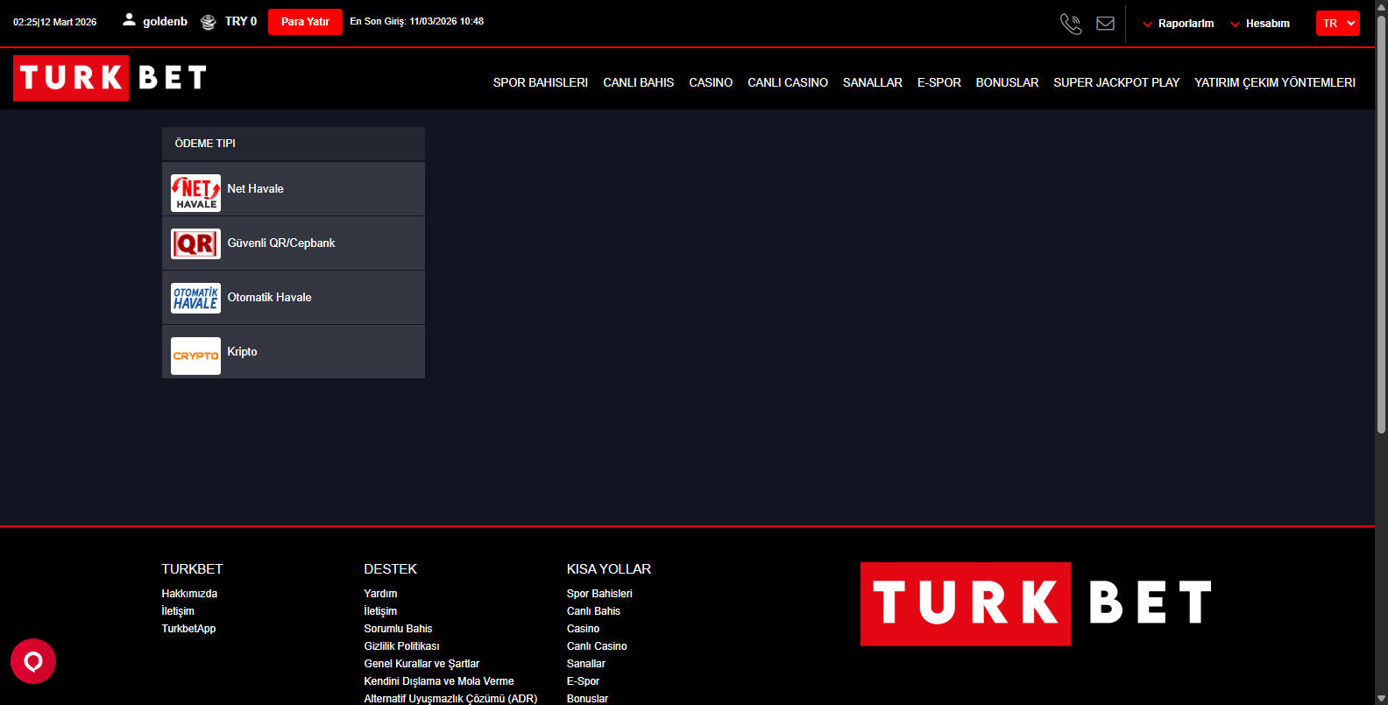
Task: Click the large TurkBet footer logo
Action: pos(1037,603)
